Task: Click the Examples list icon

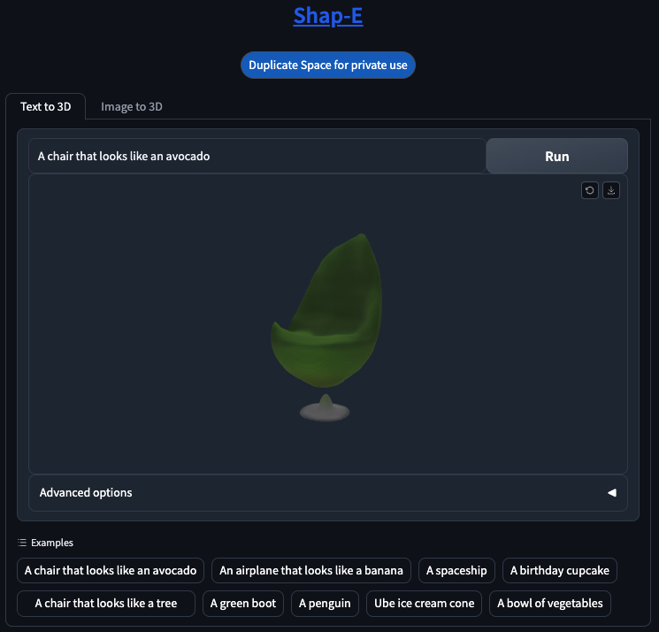Action: point(22,543)
